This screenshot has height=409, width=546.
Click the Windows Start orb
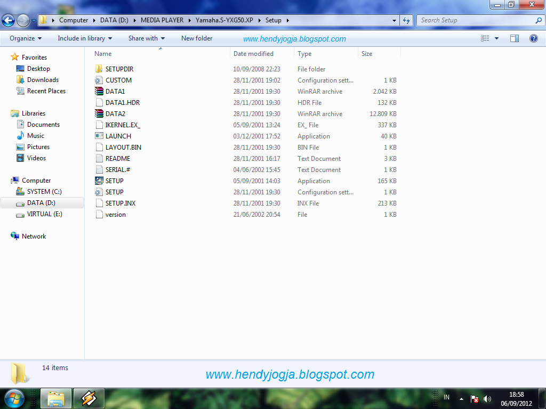14,398
